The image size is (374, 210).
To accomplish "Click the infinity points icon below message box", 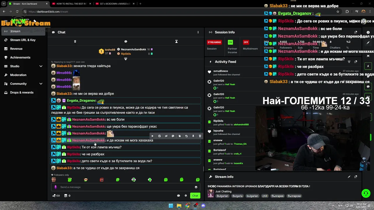I will (x=56, y=196).
